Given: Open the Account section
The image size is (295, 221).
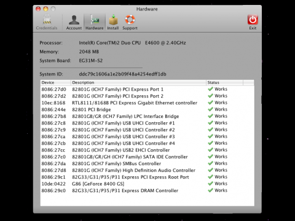Looking at the screenshot, I should (x=74, y=22).
